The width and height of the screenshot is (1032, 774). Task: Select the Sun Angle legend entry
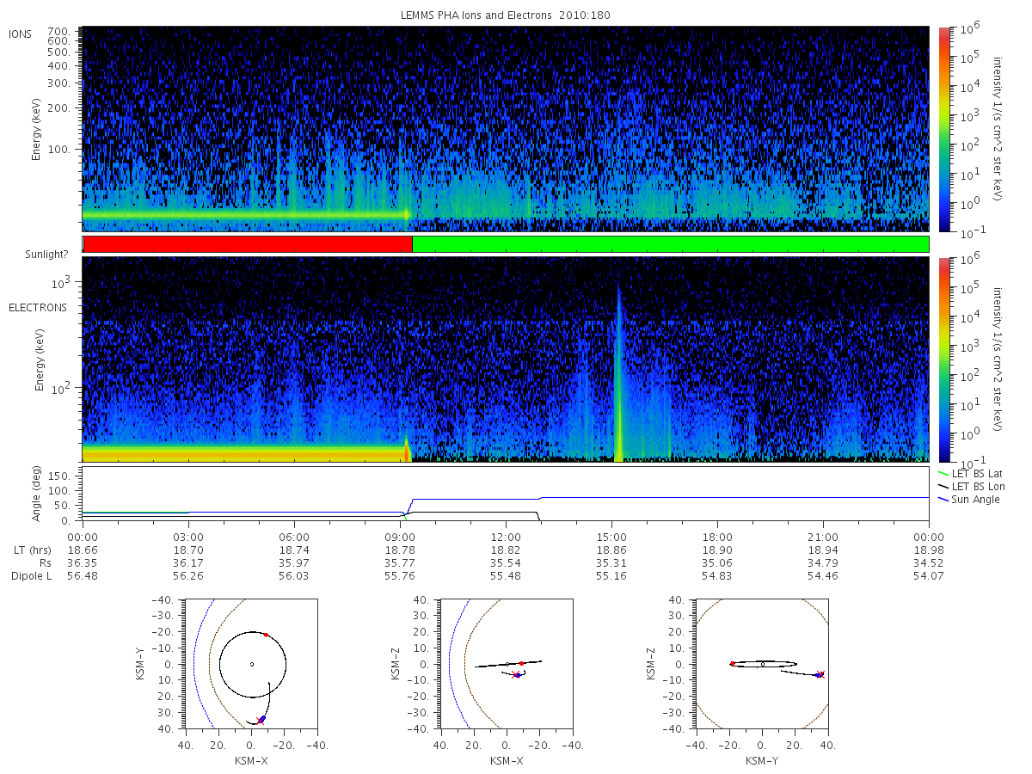969,499
